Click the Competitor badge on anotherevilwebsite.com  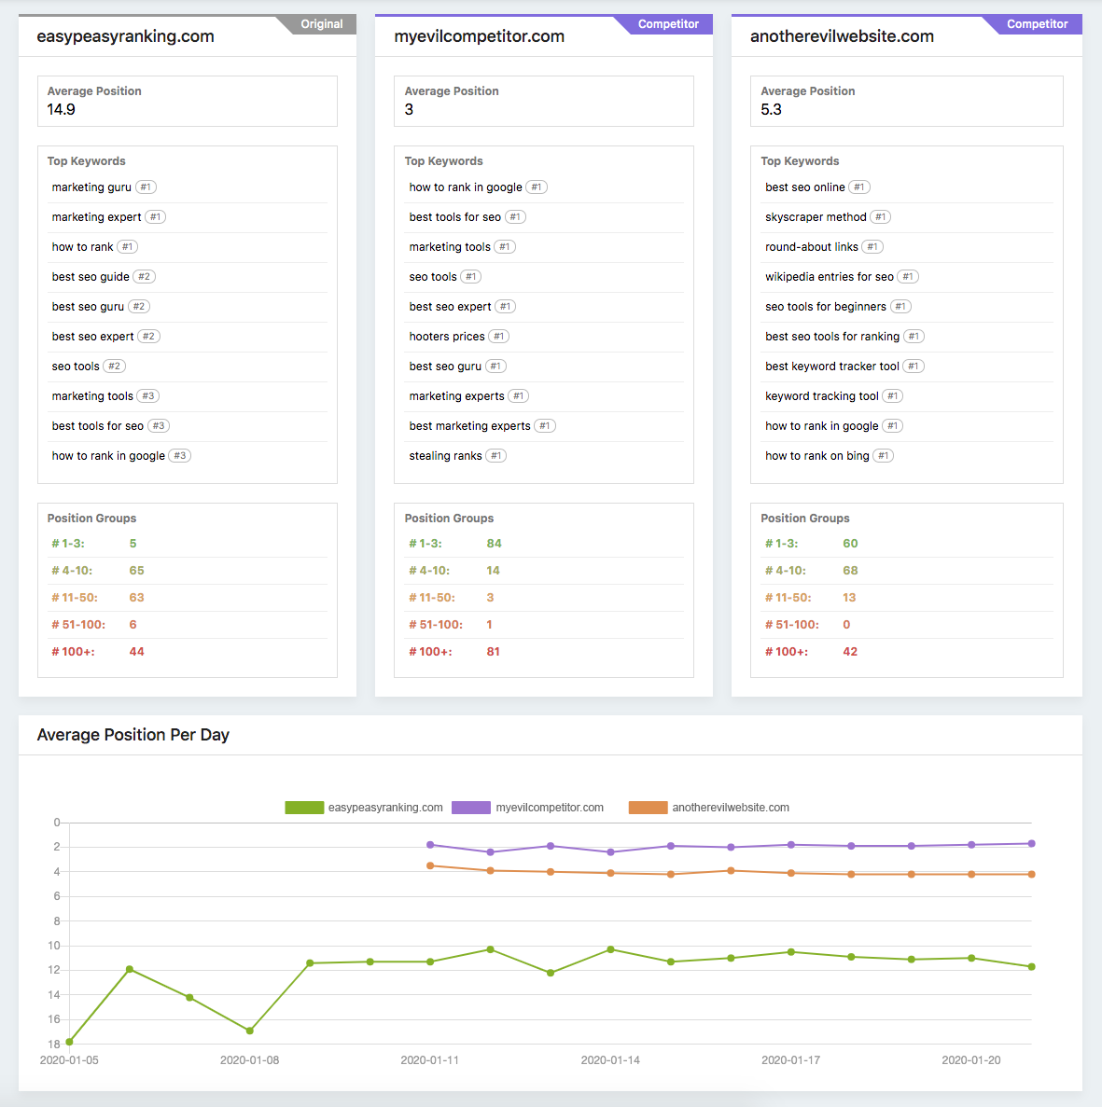click(1037, 24)
